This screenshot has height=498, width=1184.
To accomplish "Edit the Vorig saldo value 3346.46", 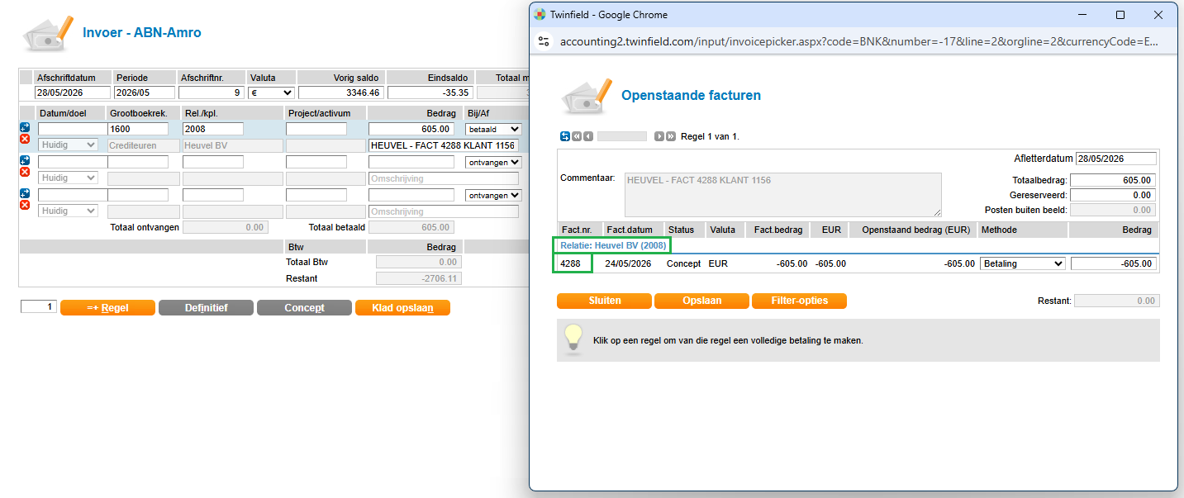I will click(341, 92).
